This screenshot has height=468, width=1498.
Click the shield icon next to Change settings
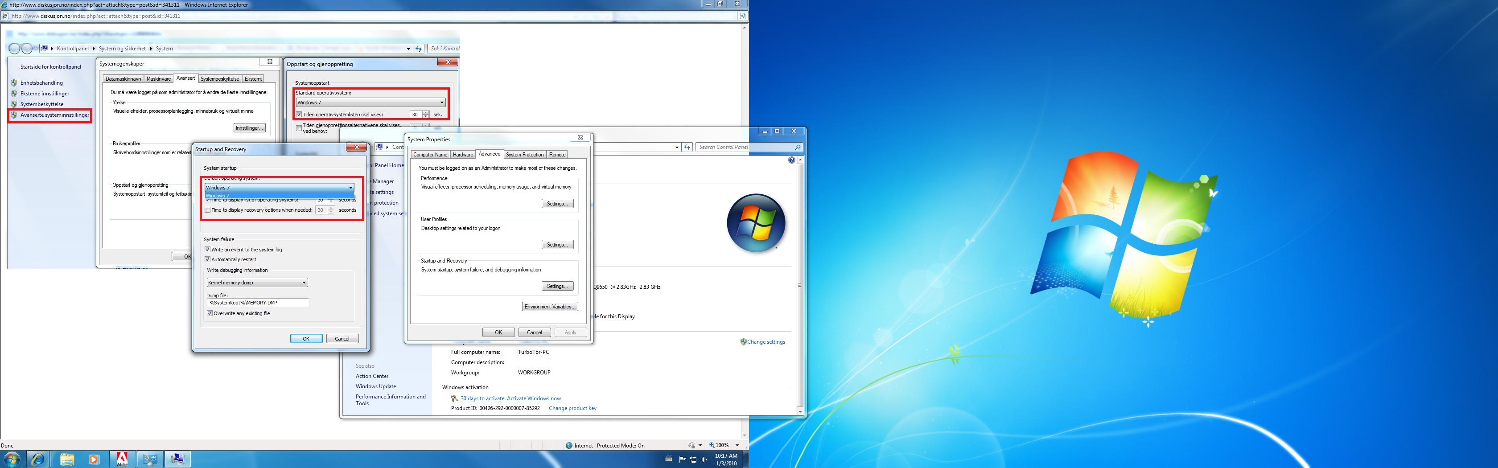pos(743,342)
